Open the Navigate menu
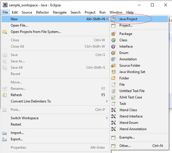The height and width of the screenshot is (153, 172). 60,12
